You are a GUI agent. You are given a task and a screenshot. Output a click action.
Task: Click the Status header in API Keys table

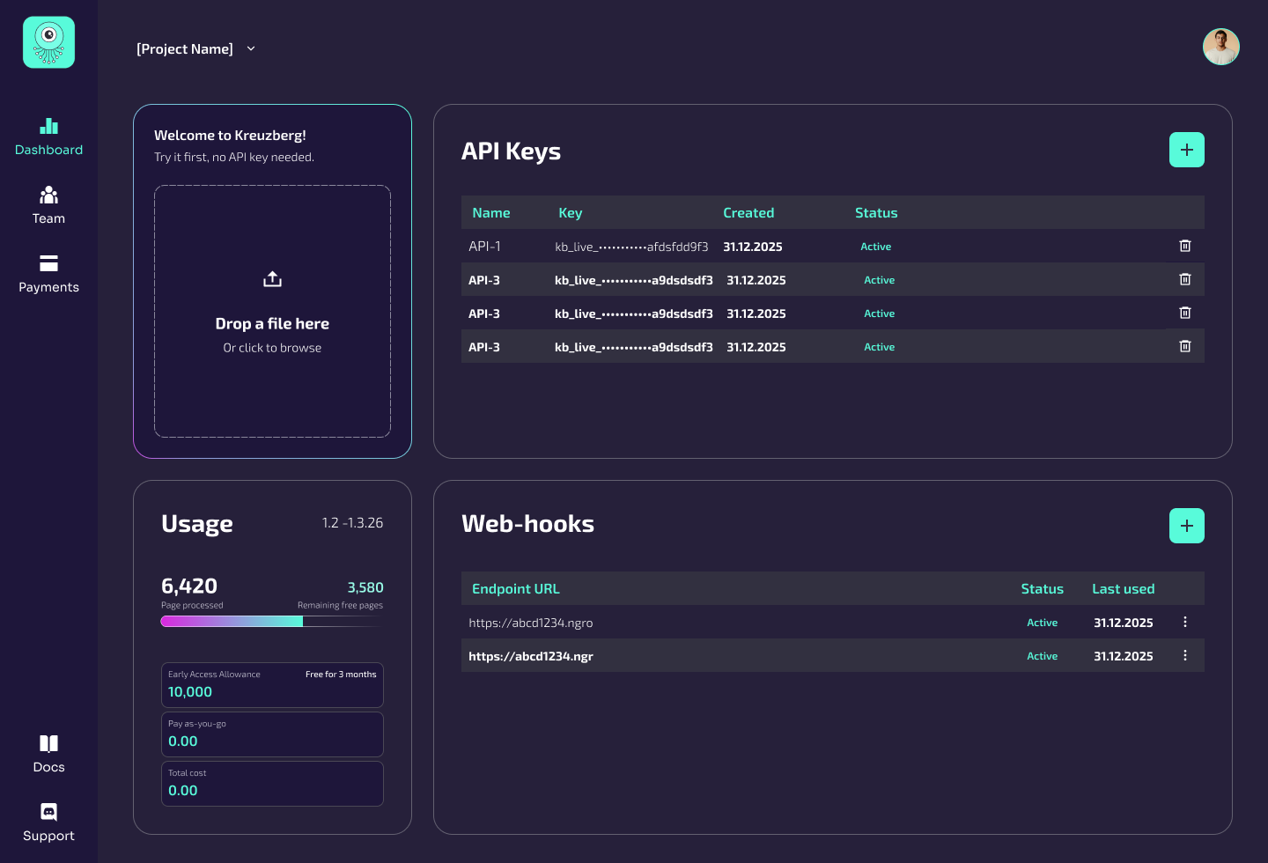point(876,212)
